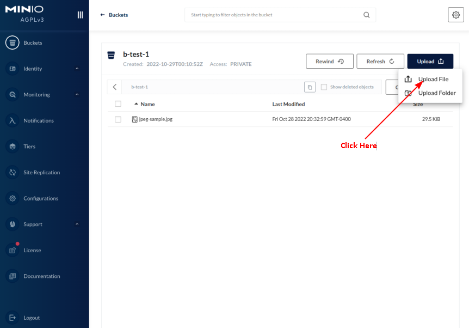Click the Rewind button
The image size is (469, 328).
(x=330, y=61)
